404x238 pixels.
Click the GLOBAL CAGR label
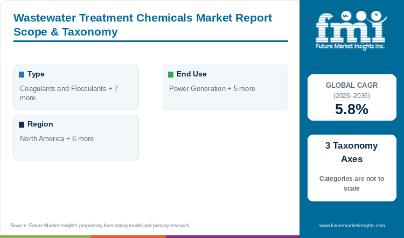[352, 85]
